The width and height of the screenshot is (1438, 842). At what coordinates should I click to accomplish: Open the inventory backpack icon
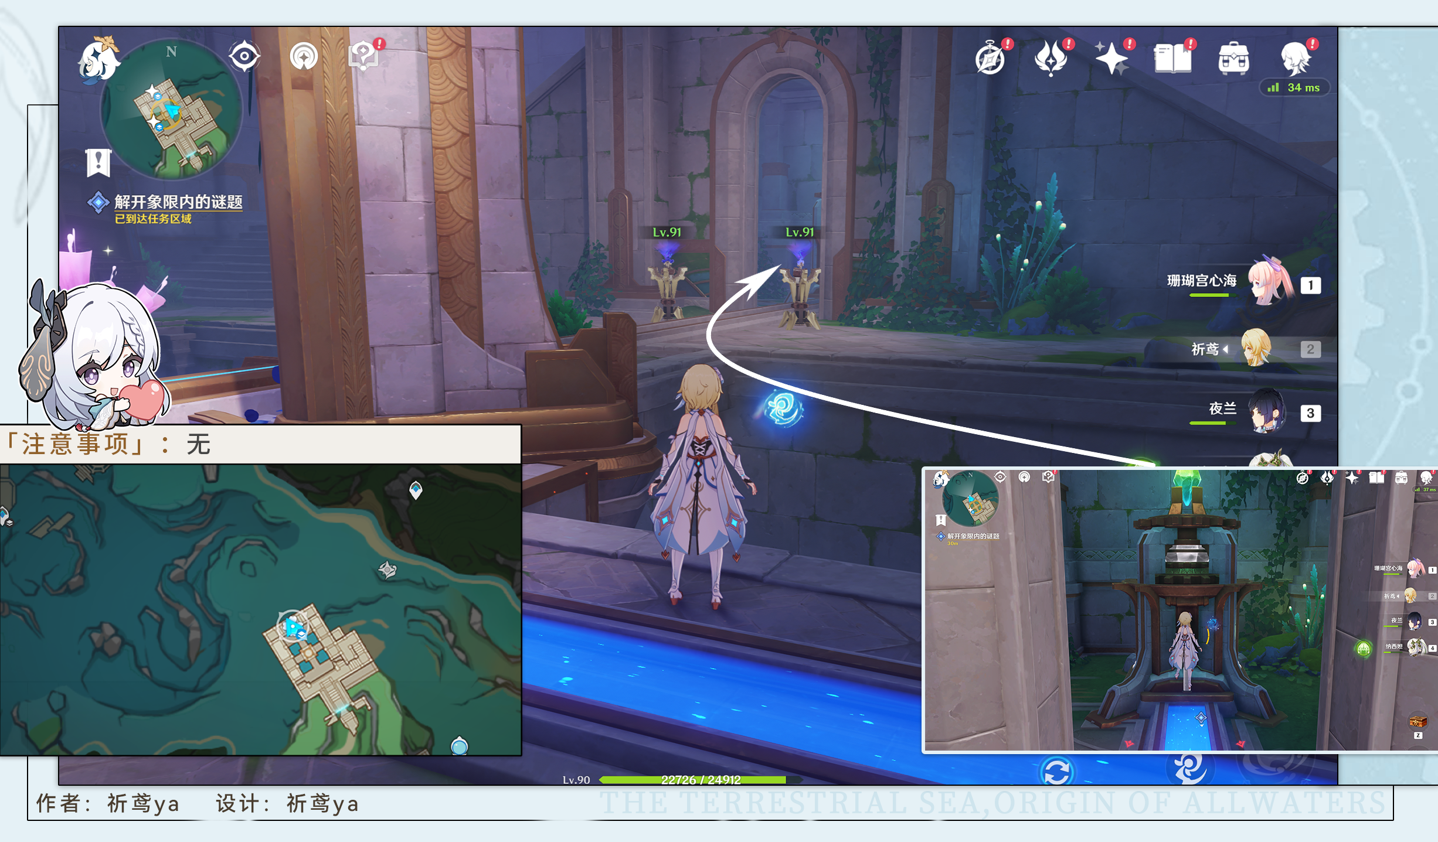(1234, 58)
